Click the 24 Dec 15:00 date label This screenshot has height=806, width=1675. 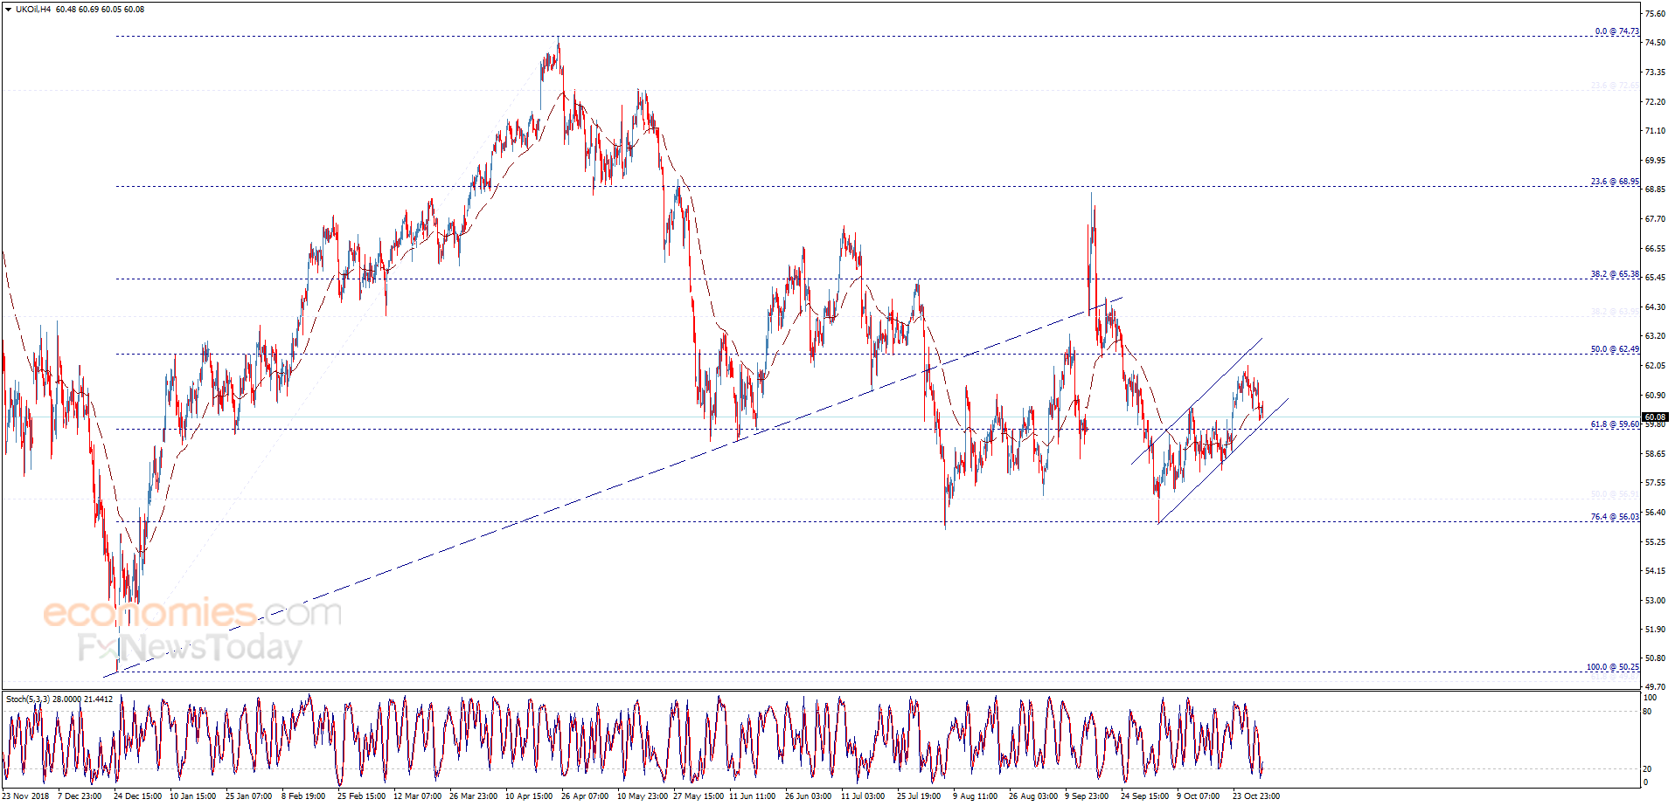[137, 796]
